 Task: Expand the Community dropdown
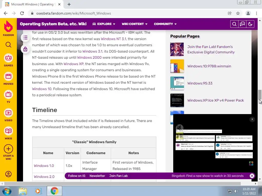point(165,24)
